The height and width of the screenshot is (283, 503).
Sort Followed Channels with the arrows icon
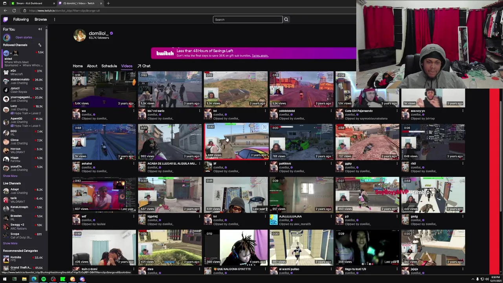[x=40, y=45]
